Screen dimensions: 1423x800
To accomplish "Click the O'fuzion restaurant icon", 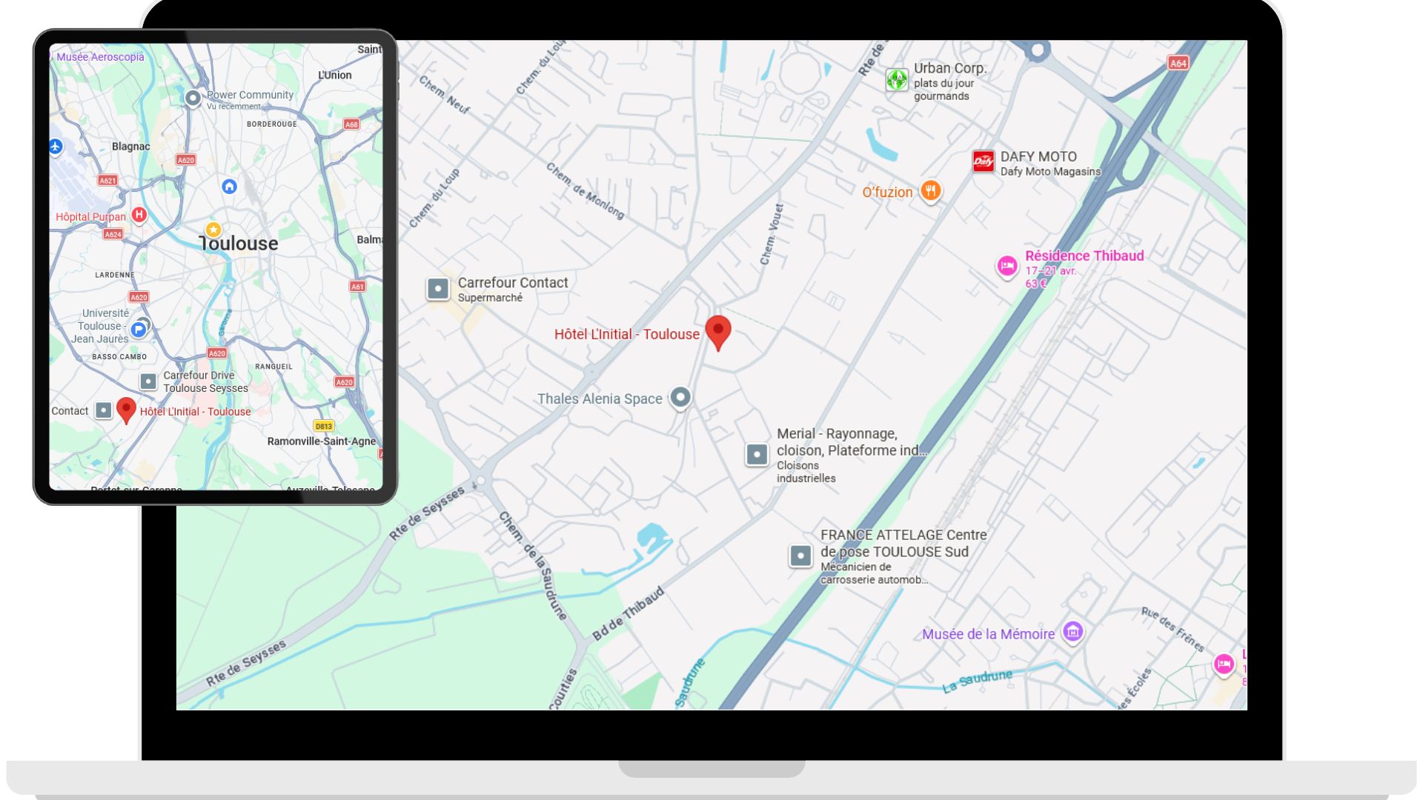I will coord(931,191).
